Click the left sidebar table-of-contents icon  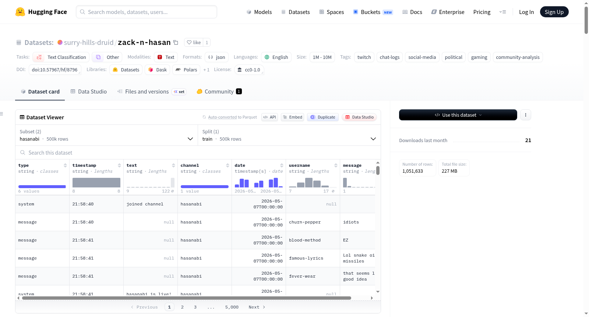2,114
